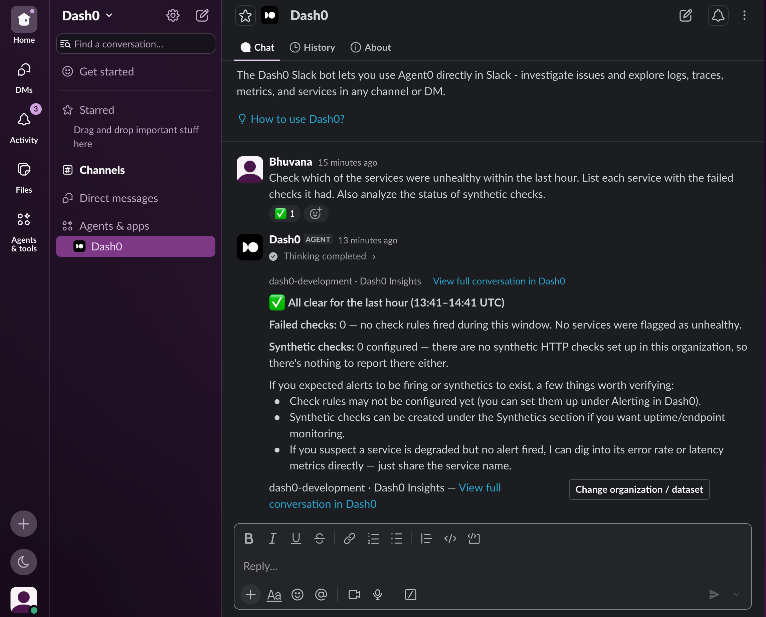This screenshot has width=766, height=617.
Task: Star the Dash0 conversation
Action: (245, 16)
